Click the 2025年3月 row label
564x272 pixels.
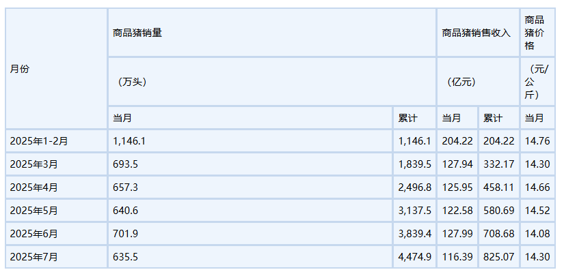click(x=57, y=164)
